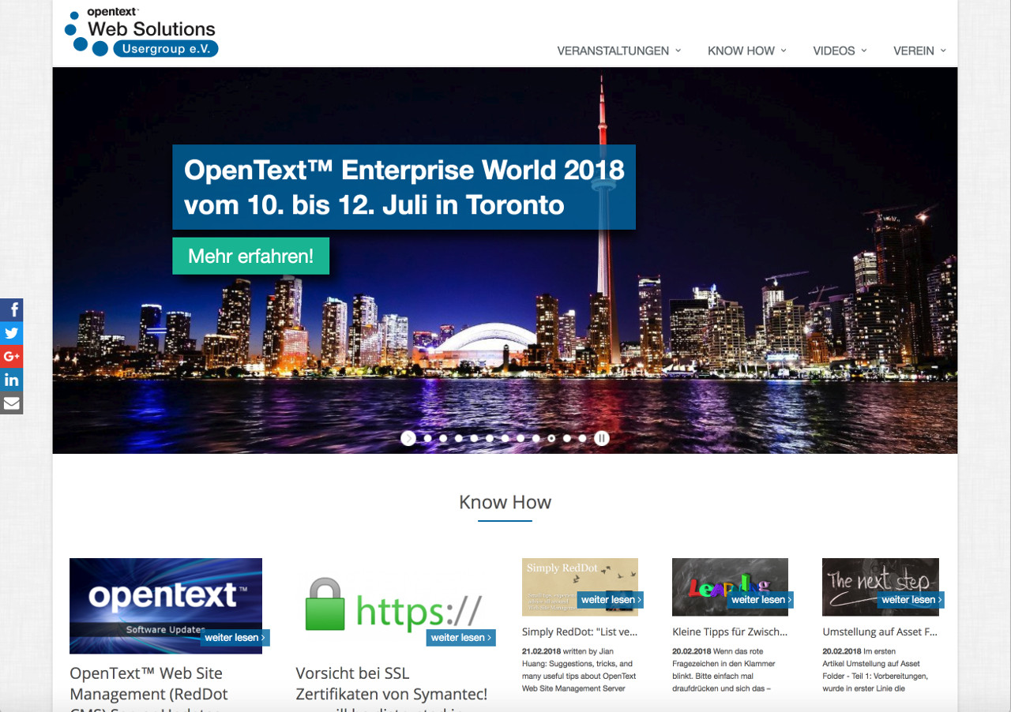This screenshot has width=1011, height=712.
Task: Jump to the tenth slide dot
Action: (x=567, y=438)
